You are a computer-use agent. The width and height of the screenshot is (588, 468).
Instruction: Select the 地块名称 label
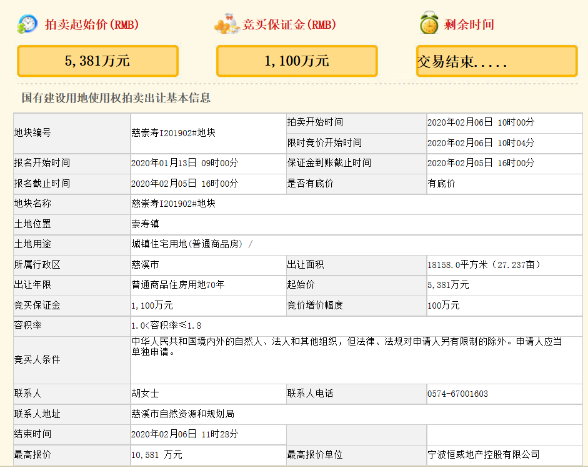tap(32, 203)
